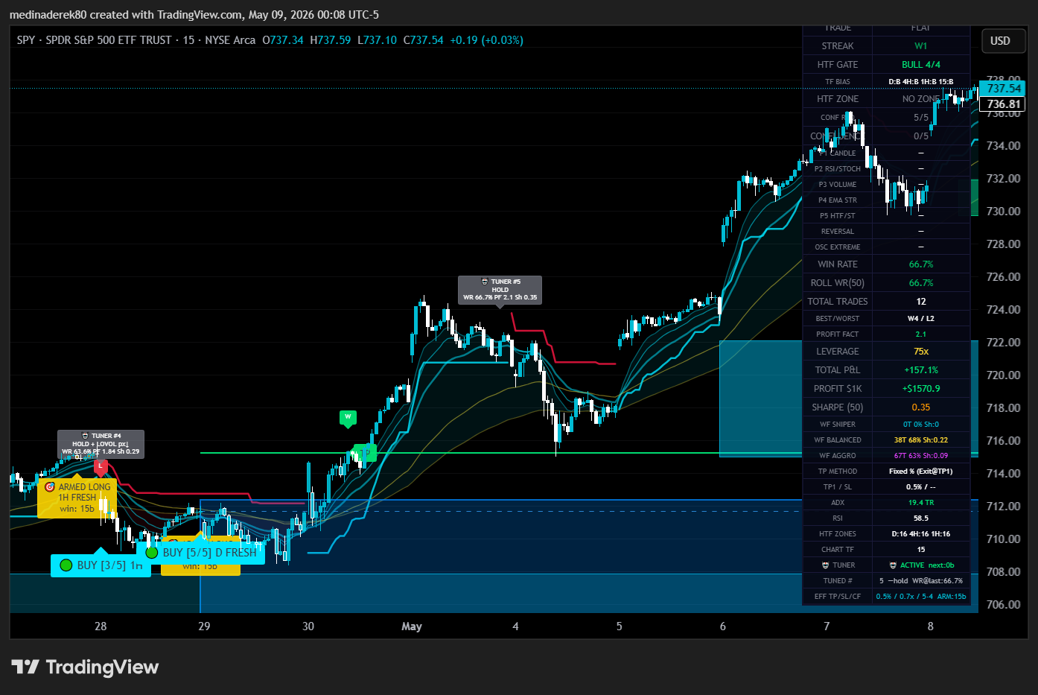Click the TUNER #4 HOLD + LOVOL label
The width and height of the screenshot is (1038, 695).
pos(101,444)
